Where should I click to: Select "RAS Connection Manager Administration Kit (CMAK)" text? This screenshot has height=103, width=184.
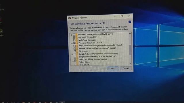101,45
